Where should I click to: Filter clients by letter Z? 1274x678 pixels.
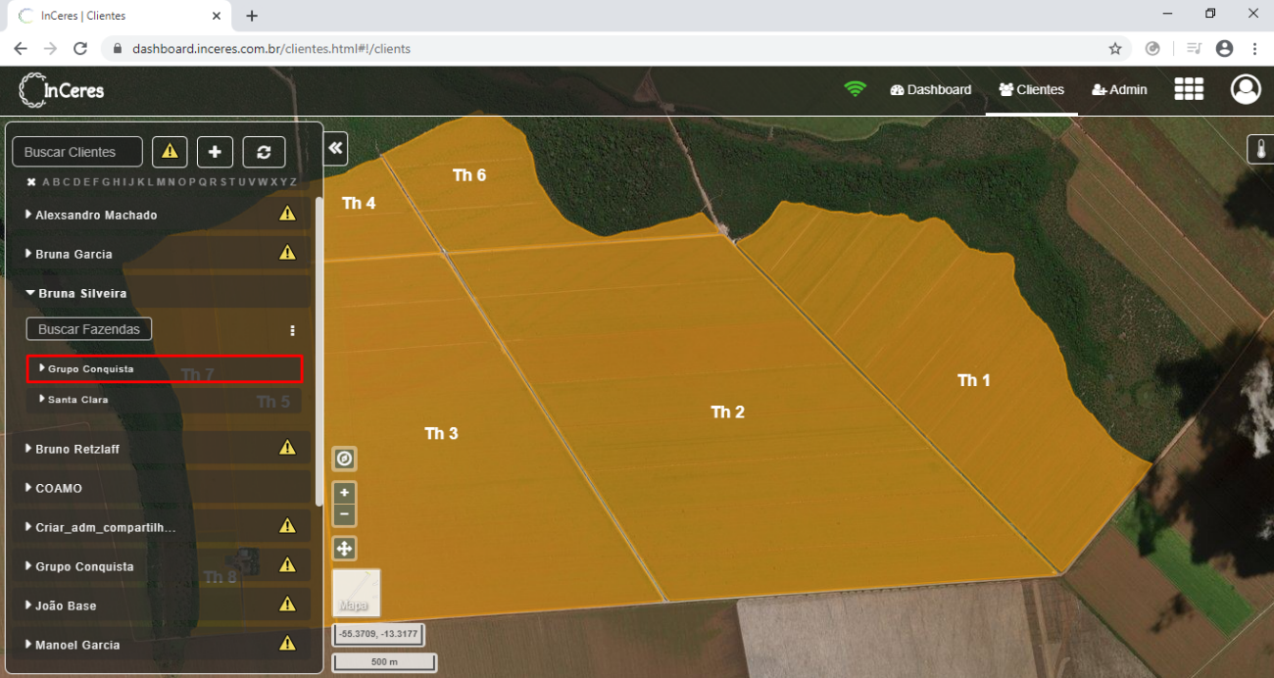pos(292,182)
